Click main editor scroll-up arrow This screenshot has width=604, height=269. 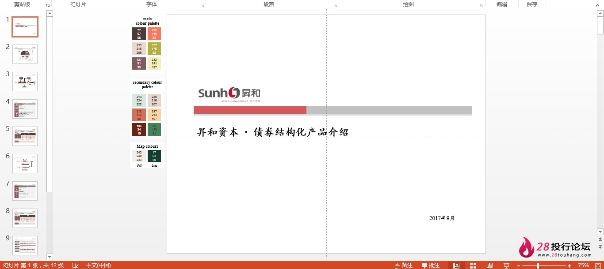pos(600,13)
